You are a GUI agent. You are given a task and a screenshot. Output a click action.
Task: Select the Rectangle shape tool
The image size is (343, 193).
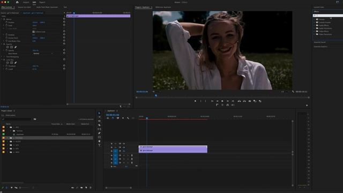click(99, 137)
